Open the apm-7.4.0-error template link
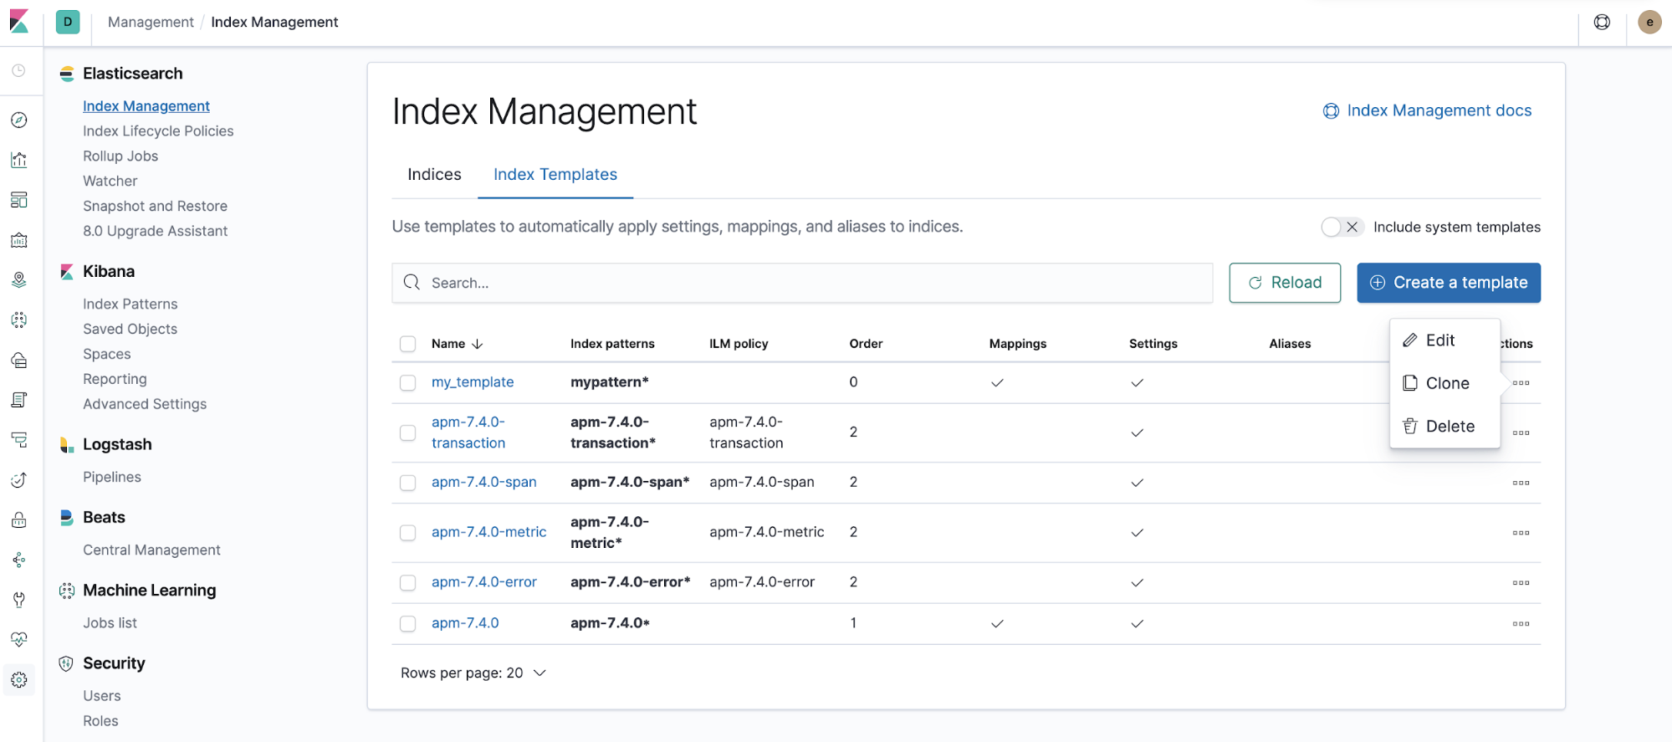The height and width of the screenshot is (742, 1672). (x=484, y=581)
